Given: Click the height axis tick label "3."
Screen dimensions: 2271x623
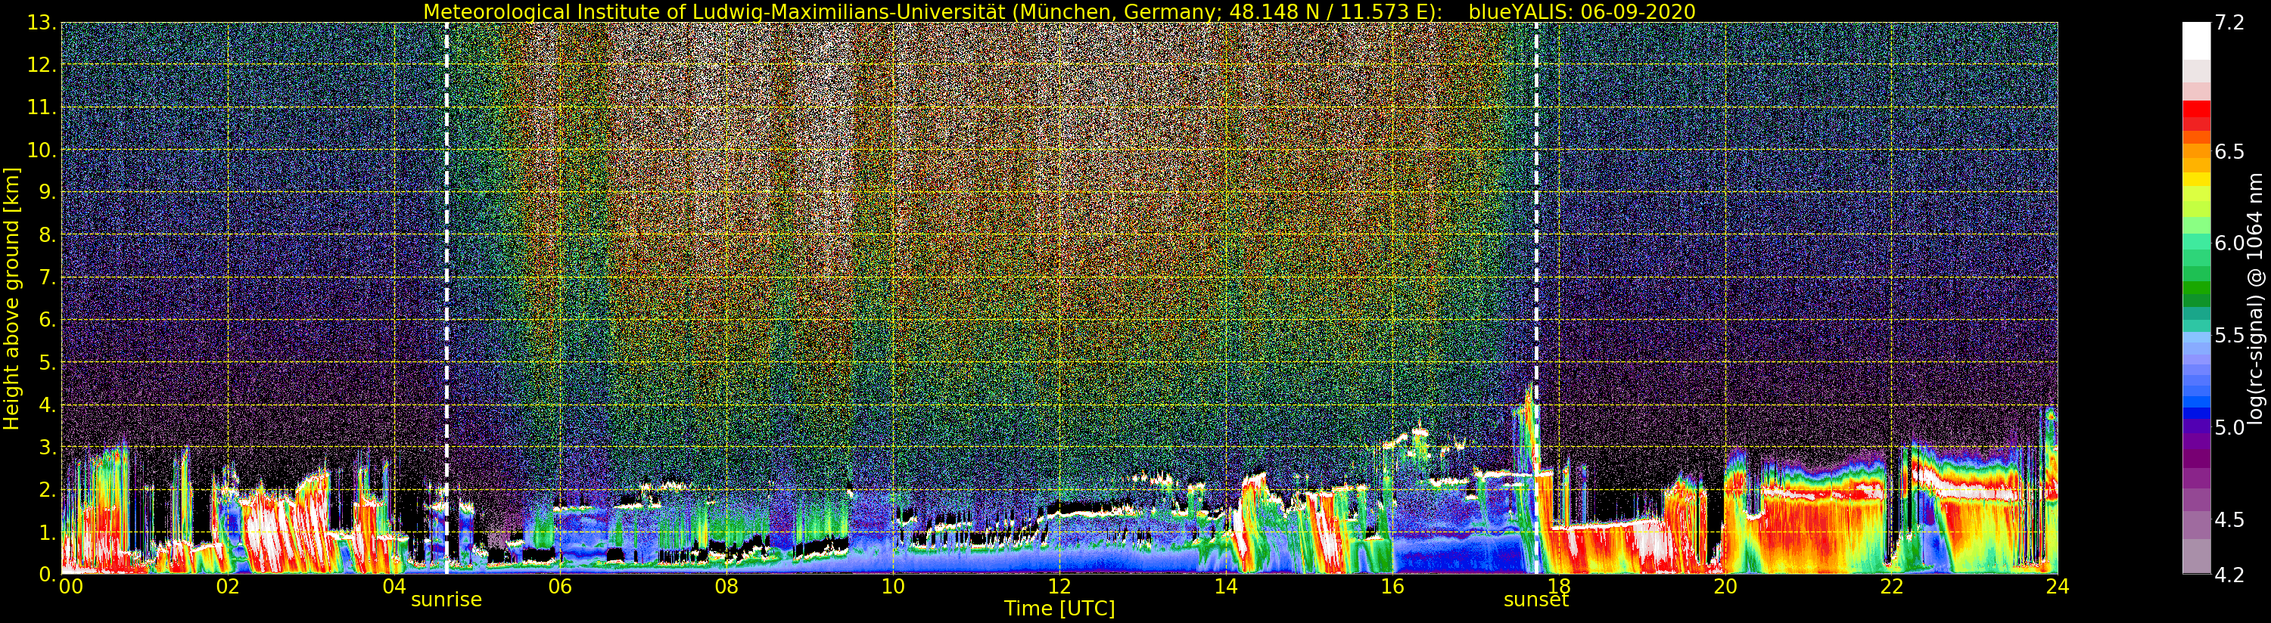Looking at the screenshot, I should 47,448.
